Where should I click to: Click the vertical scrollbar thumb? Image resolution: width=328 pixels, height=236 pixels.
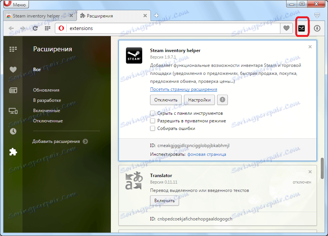[x=322, y=168]
